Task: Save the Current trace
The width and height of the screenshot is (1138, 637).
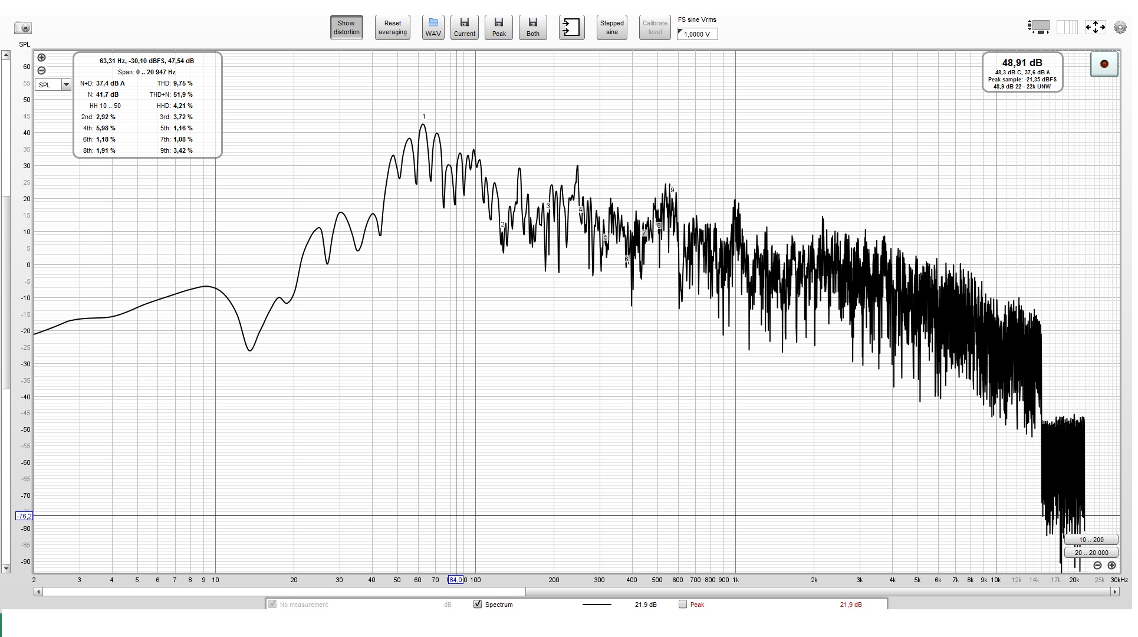Action: point(465,28)
